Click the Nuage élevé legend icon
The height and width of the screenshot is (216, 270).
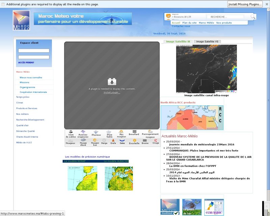pos(83,140)
